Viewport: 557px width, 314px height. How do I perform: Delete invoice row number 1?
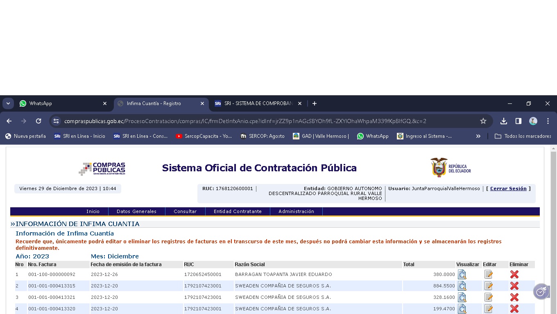[x=514, y=274]
